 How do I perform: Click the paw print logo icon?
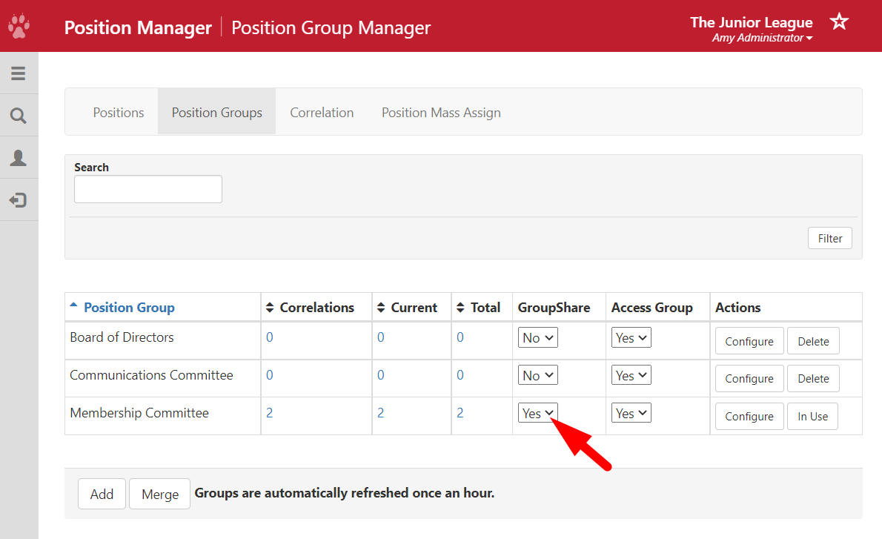19,26
